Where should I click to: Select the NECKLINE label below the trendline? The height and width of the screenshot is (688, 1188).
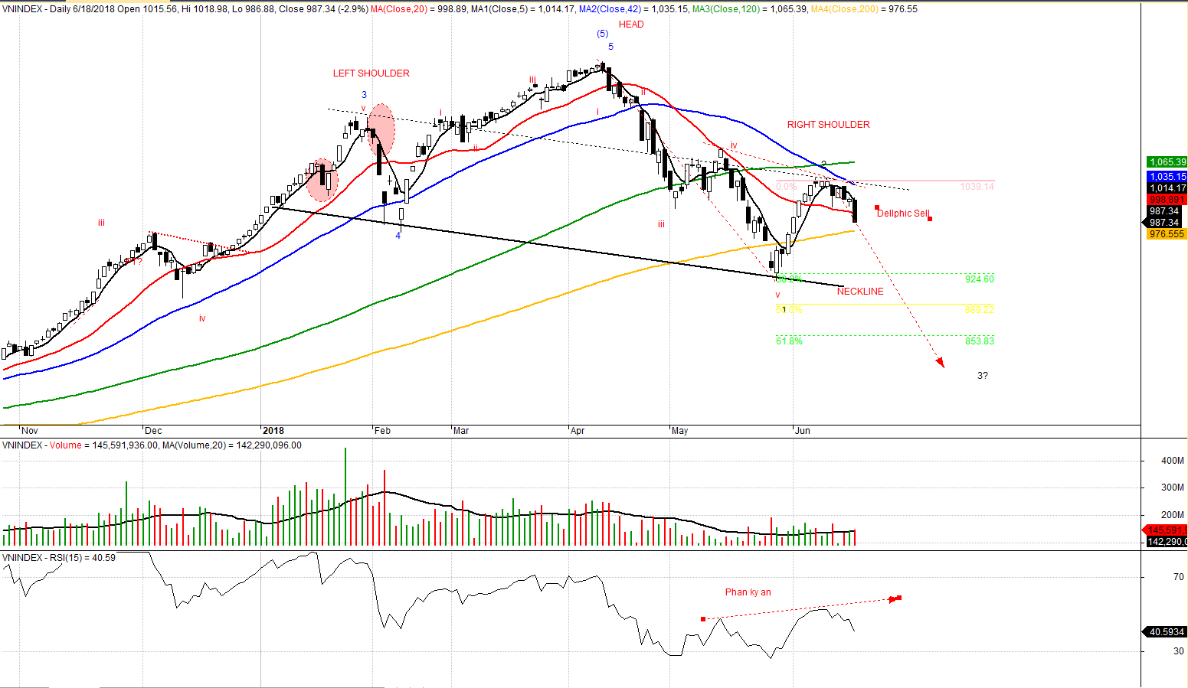[x=859, y=292]
